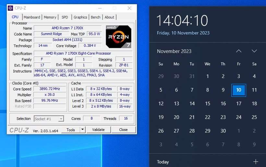Open the SPD tab
The height and width of the screenshot is (167, 266).
click(65, 17)
